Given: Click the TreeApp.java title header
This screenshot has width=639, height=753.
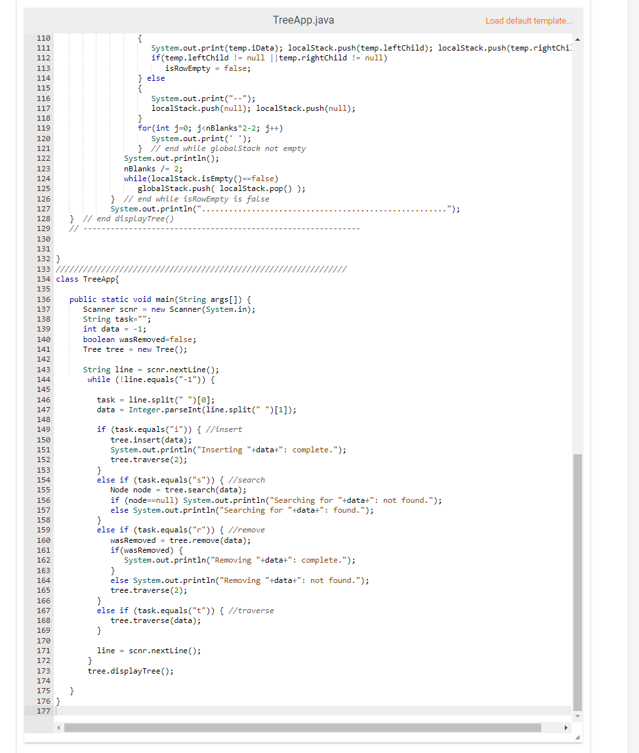Looking at the screenshot, I should pos(302,20).
